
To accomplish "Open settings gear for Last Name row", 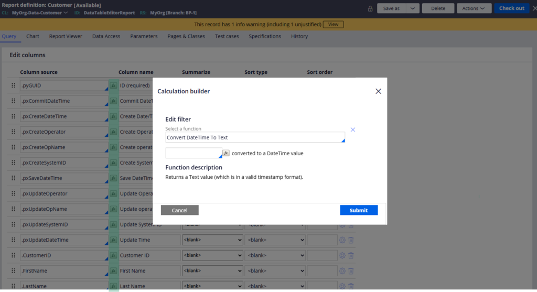I will click(342, 286).
